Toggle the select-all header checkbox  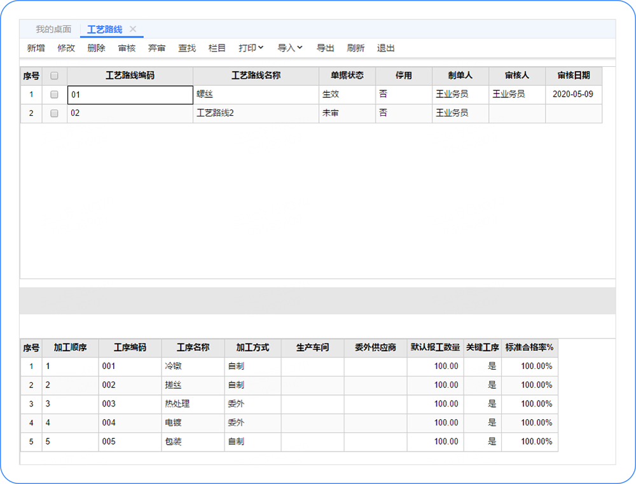54,76
